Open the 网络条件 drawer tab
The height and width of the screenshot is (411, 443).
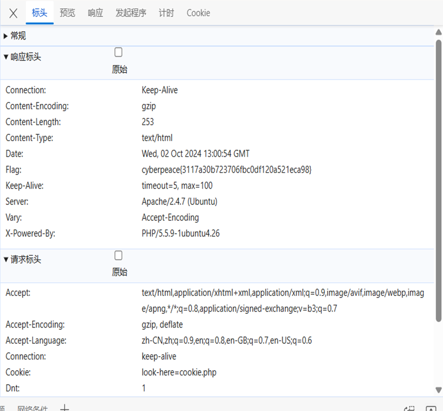point(33,408)
